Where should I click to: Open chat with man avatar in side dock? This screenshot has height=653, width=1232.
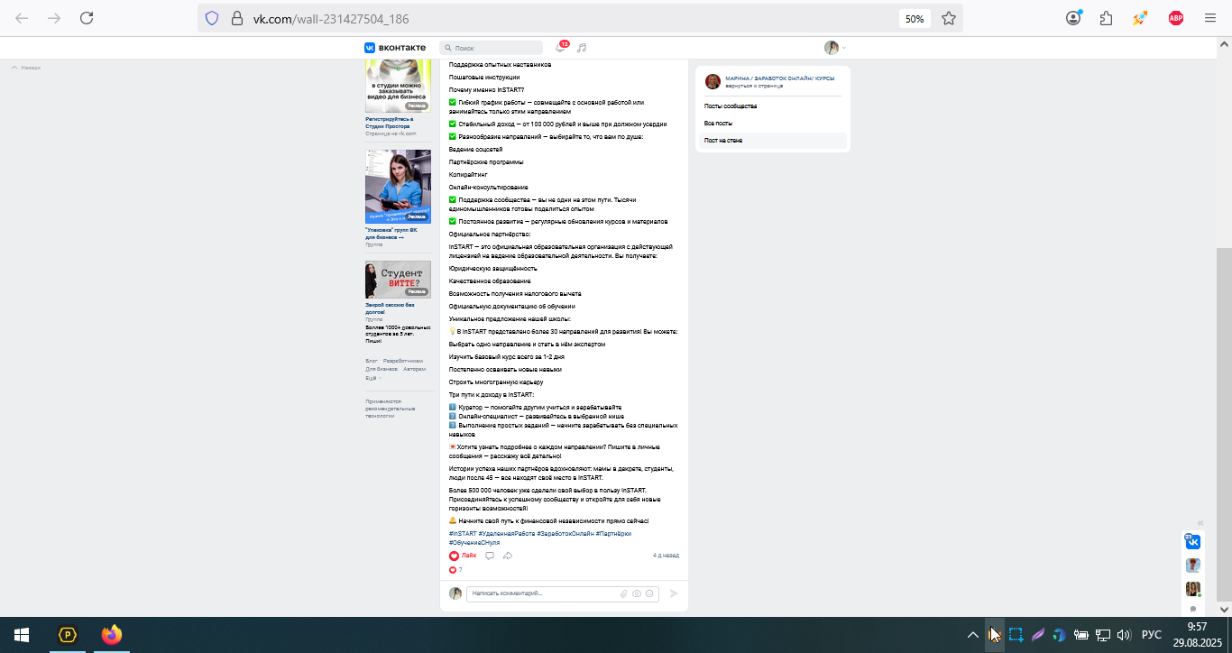click(1192, 566)
